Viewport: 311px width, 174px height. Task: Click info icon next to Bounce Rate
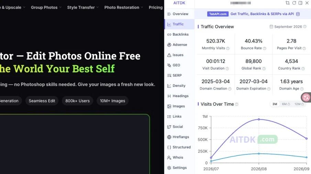point(264,48)
